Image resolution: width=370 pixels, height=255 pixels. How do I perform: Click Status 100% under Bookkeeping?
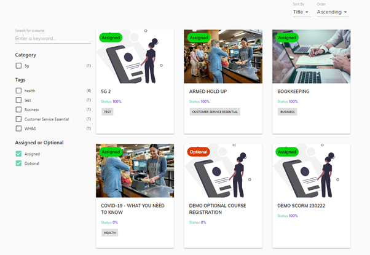point(288,101)
